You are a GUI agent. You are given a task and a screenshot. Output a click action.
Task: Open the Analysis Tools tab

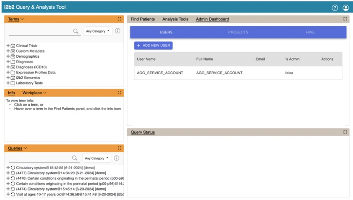coord(175,19)
